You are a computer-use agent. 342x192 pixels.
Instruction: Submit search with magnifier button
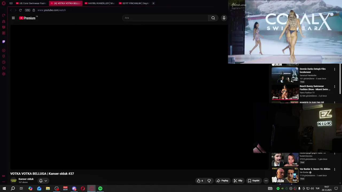click(x=213, y=18)
